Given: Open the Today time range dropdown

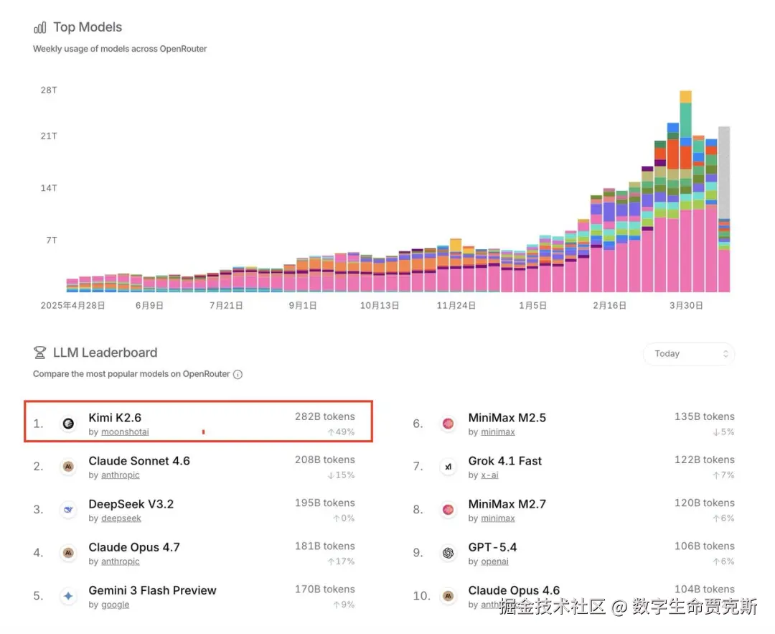Looking at the screenshot, I should tap(688, 354).
